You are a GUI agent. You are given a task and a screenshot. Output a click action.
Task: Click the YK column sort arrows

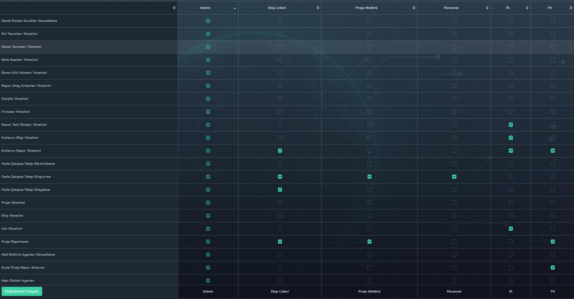click(571, 8)
